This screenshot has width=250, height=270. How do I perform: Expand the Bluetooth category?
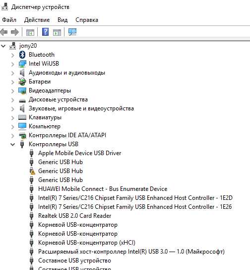[12, 55]
